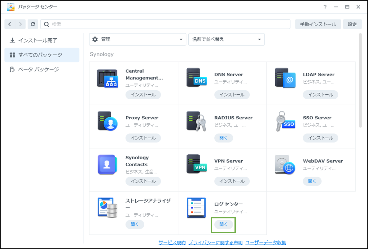Screen dimensions: 368x249
Task: Install Proxy Server package
Action: coord(143,138)
